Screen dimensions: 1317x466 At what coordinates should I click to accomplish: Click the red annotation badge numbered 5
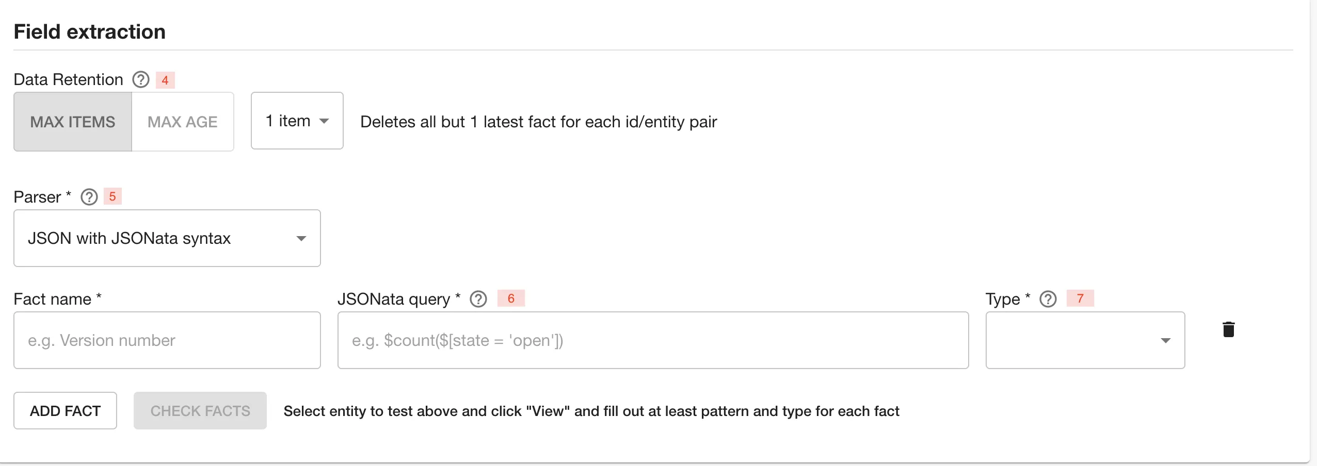click(x=113, y=196)
